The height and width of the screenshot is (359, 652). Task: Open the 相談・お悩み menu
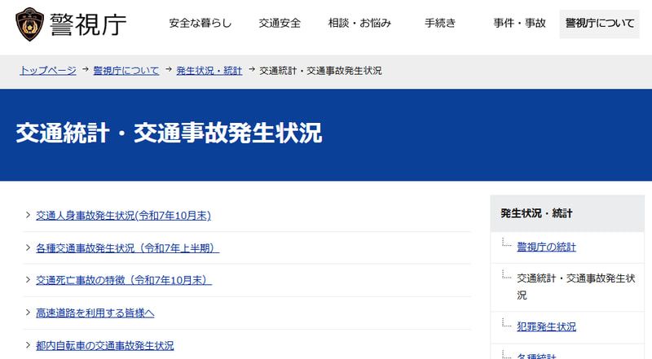click(x=359, y=23)
